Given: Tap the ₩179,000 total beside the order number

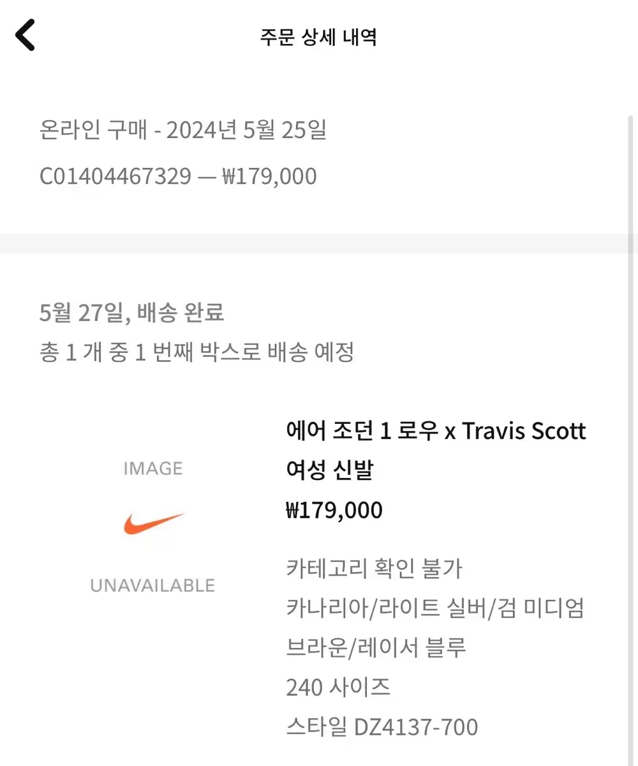Looking at the screenshot, I should pyautogui.click(x=269, y=176).
